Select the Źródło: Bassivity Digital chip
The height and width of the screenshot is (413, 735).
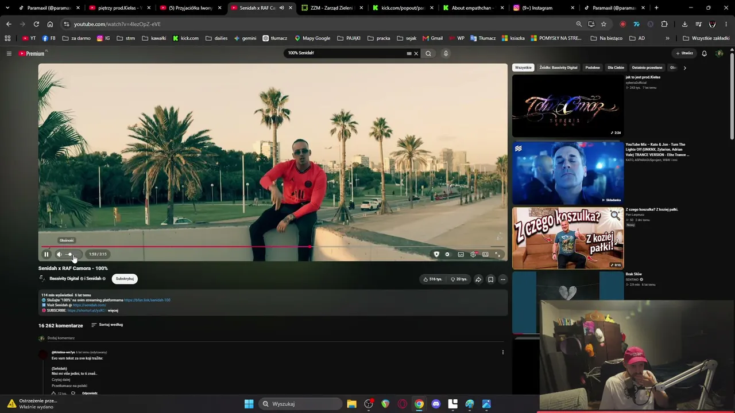pyautogui.click(x=558, y=68)
